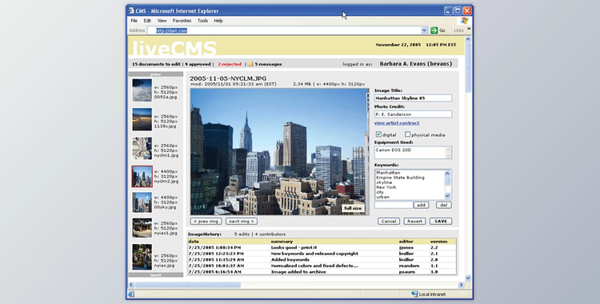600x304 pixels.
Task: Select thumbnail 0092a.jpg
Action: click(142, 90)
